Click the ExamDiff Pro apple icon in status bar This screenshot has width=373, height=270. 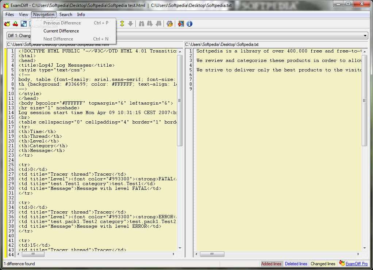tap(342, 263)
